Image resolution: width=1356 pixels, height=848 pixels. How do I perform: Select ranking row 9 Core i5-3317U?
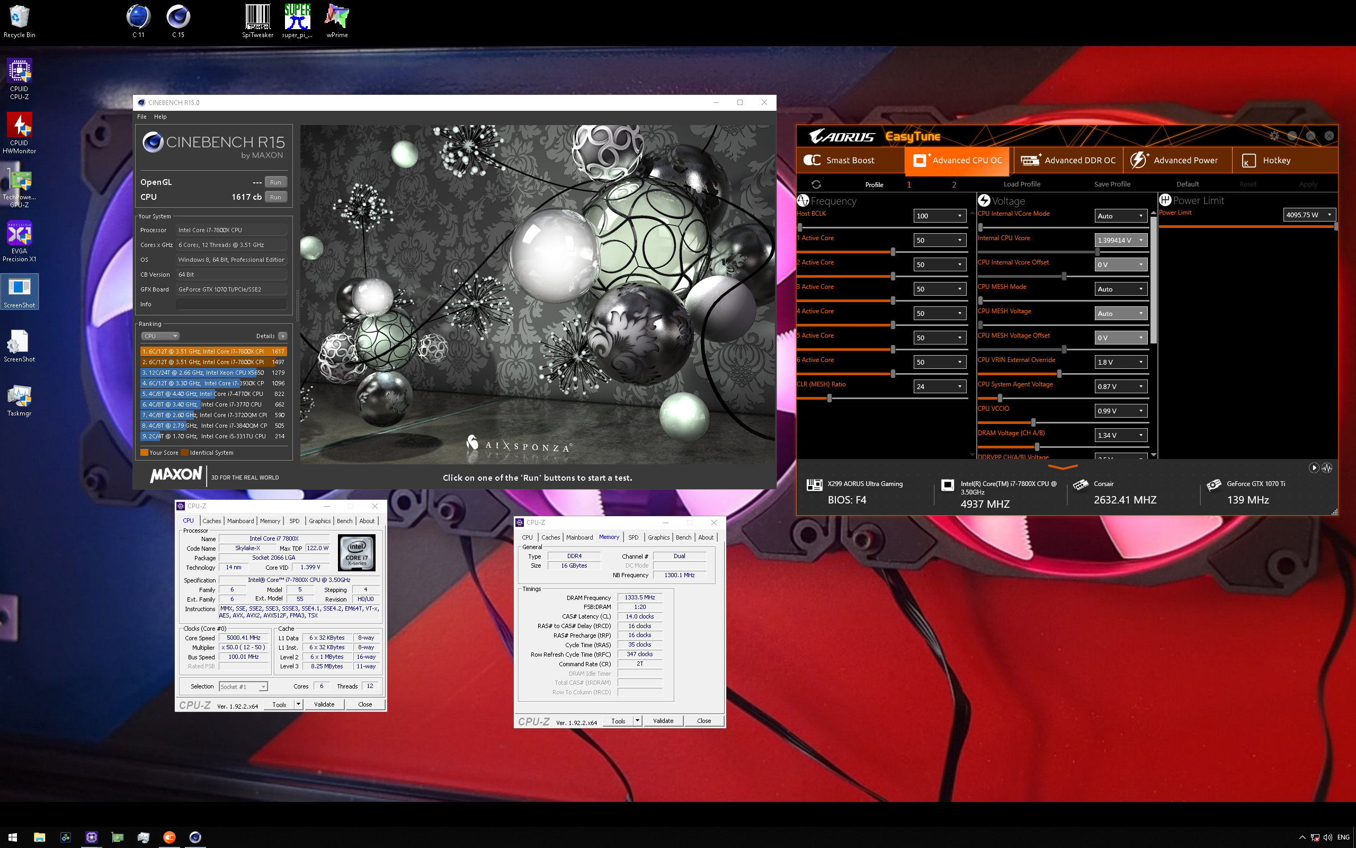click(x=213, y=436)
